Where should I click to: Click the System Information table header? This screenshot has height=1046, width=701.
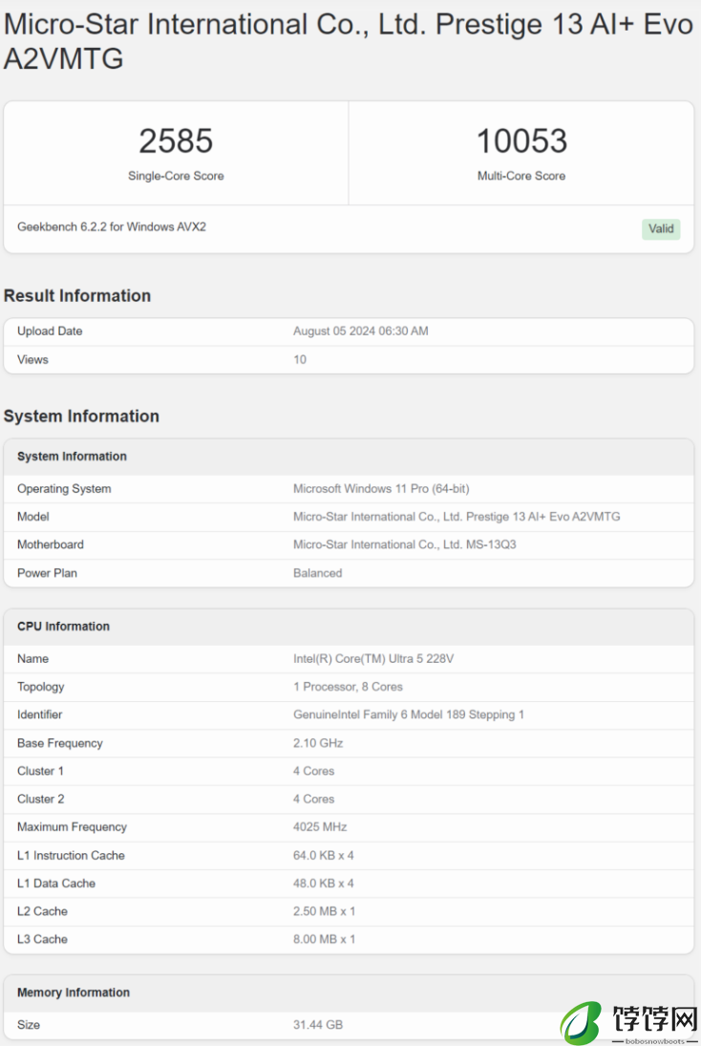point(72,457)
